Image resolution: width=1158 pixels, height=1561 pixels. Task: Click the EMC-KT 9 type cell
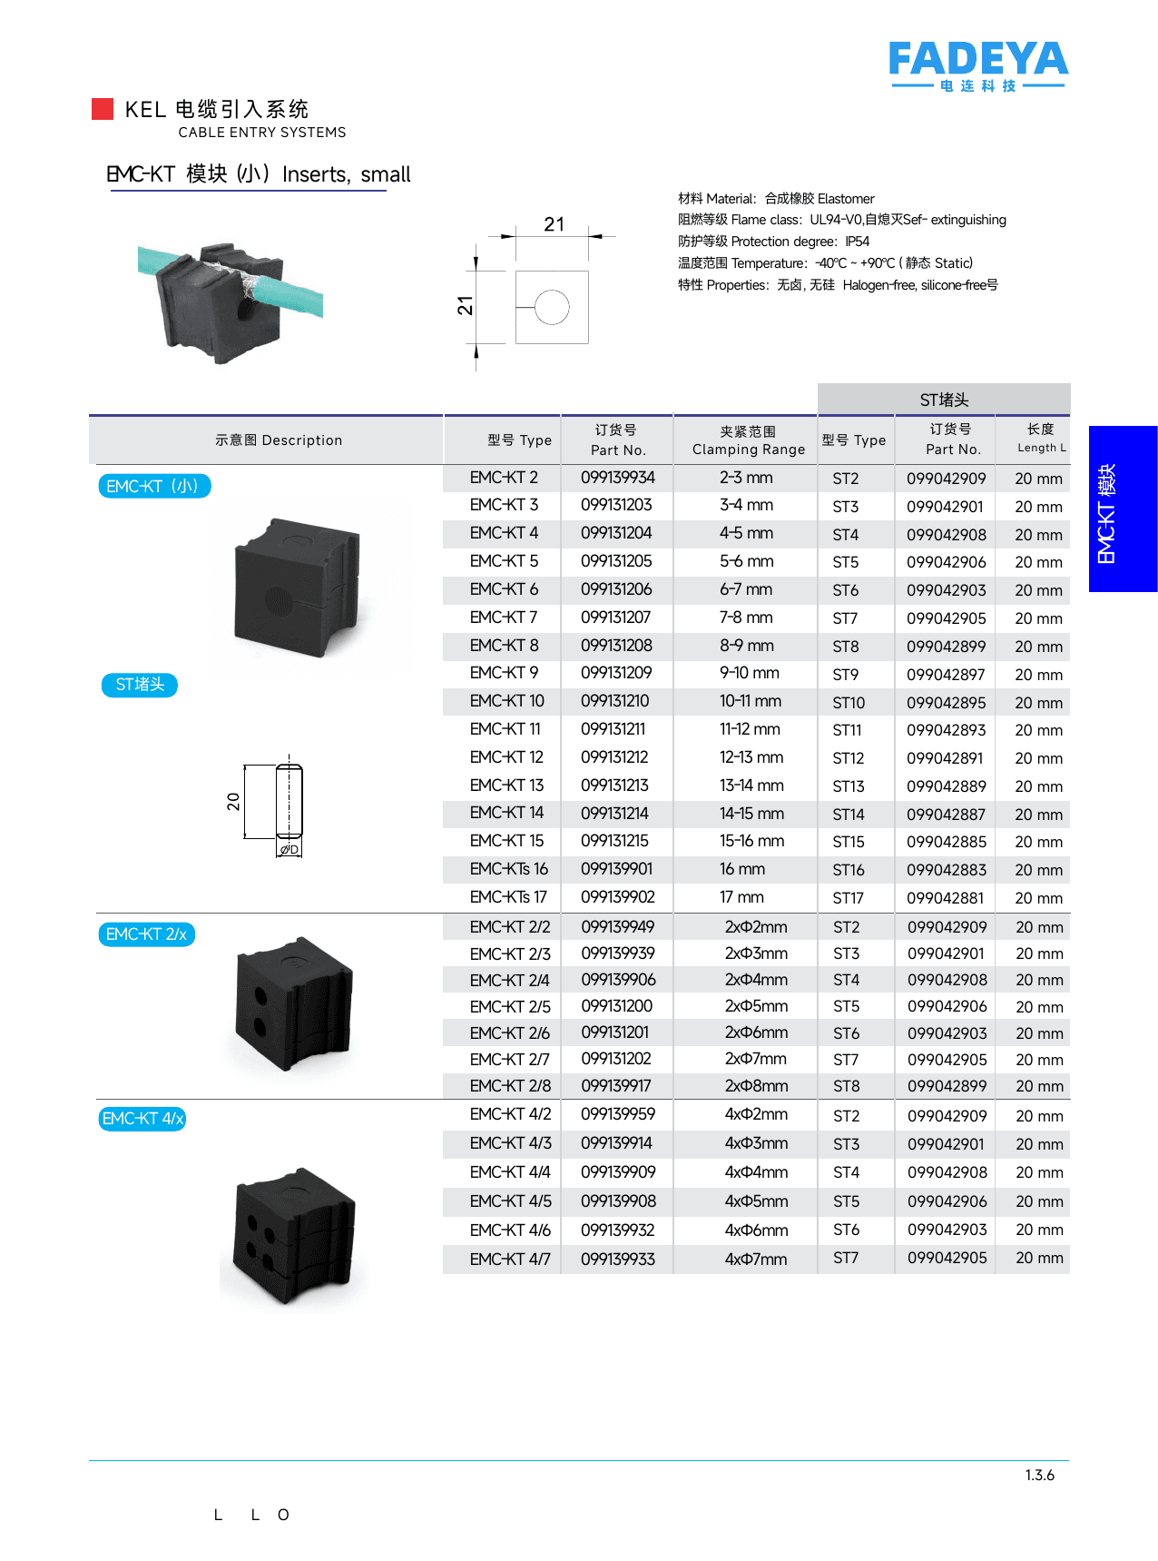coord(504,673)
